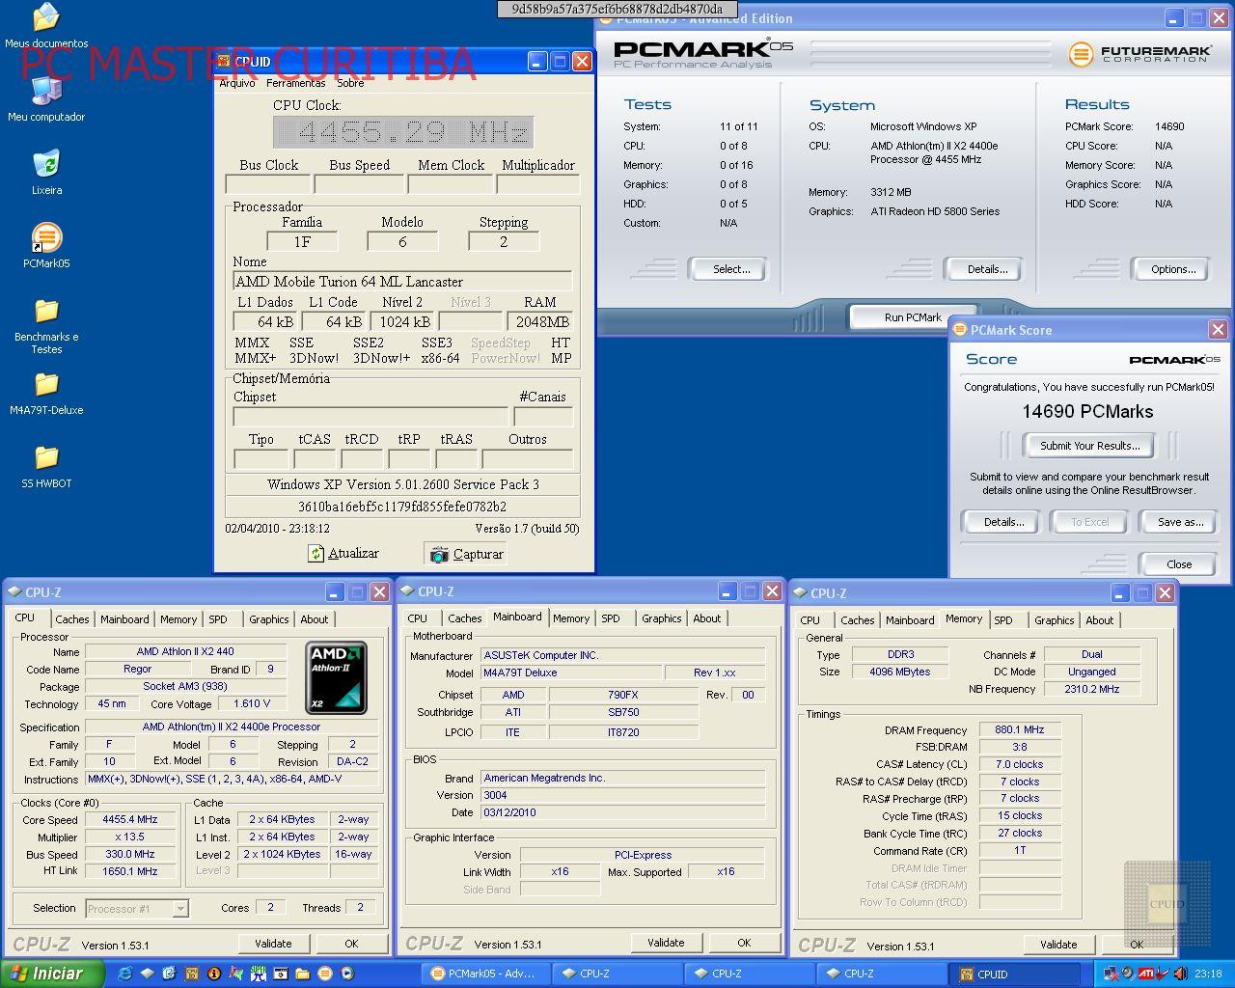The height and width of the screenshot is (988, 1235).
Task: Switch to Memory tab in left CPU-Z
Action: (178, 619)
